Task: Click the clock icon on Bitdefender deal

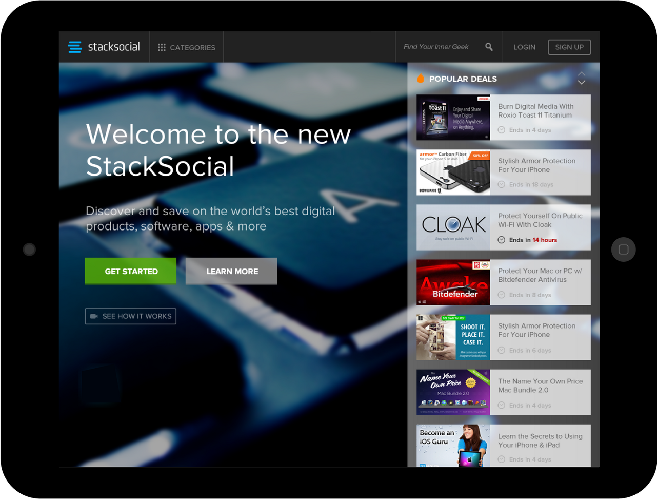Action: click(x=502, y=295)
